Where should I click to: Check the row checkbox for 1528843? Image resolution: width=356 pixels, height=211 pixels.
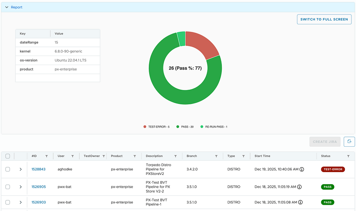tap(8, 169)
